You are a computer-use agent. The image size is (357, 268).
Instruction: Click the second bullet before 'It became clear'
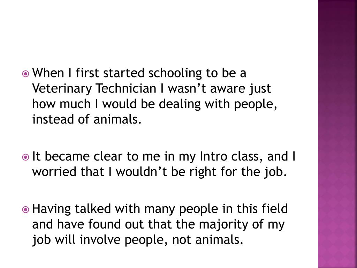pos(25,157)
